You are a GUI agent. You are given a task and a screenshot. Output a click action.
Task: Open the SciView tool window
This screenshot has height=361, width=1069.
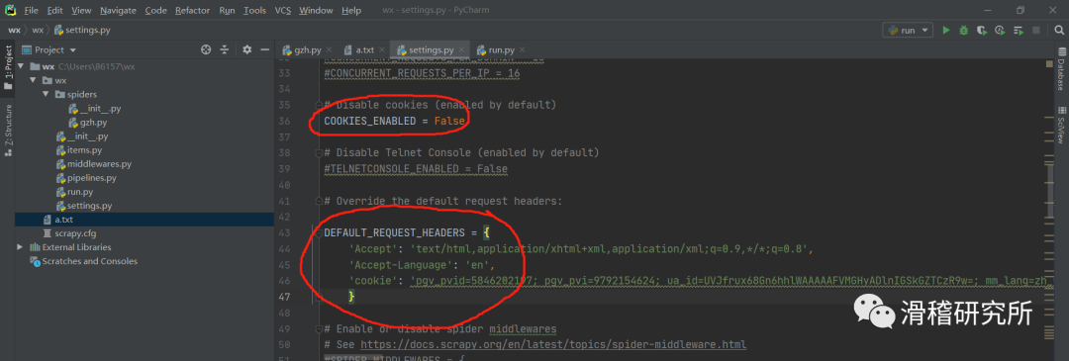point(1061,125)
